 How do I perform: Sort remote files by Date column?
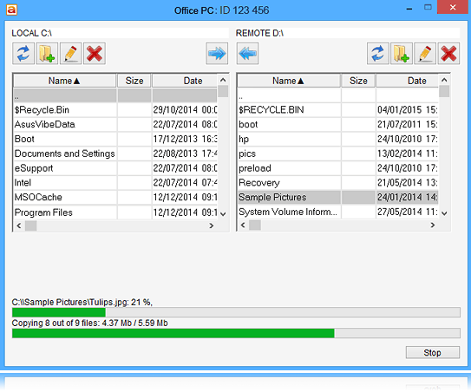click(408, 81)
